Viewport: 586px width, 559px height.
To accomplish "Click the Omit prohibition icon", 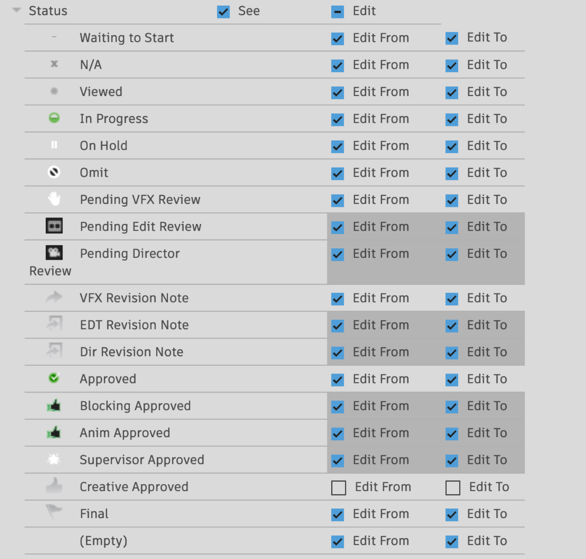I will pyautogui.click(x=53, y=172).
